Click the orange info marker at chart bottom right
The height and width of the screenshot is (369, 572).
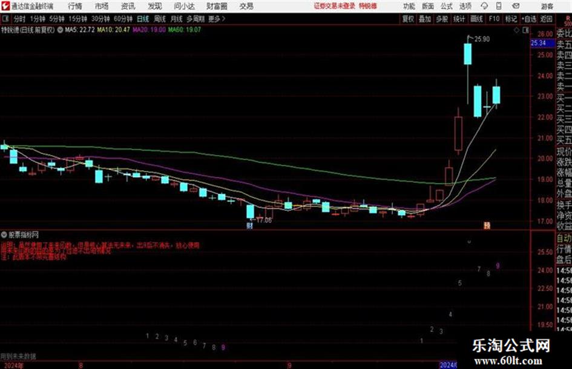point(487,225)
